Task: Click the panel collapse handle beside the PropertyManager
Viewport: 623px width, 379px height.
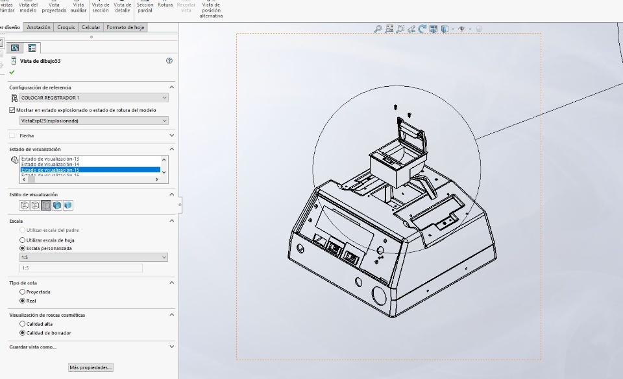Action: tap(180, 205)
